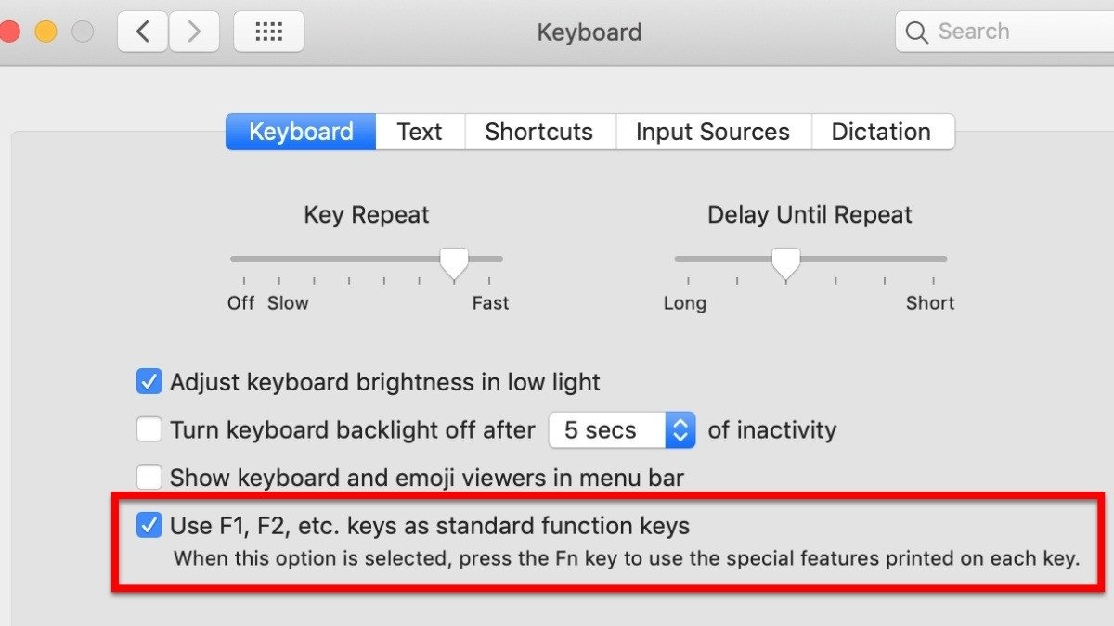This screenshot has height=626, width=1114.
Task: Enable Show keyboard and emoji viewers in menu bar
Action: 149,478
